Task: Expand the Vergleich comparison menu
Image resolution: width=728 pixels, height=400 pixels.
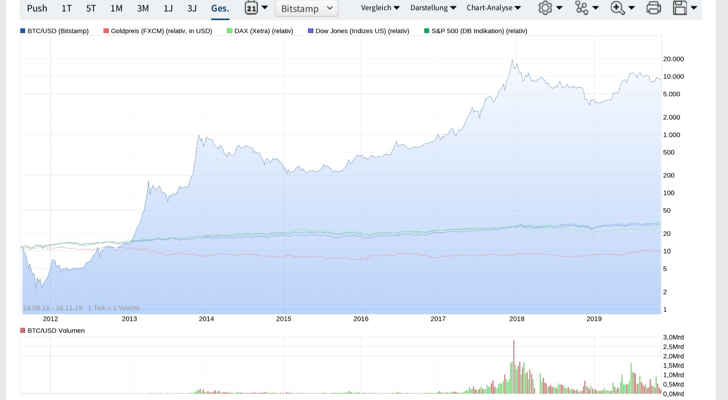Action: point(380,8)
